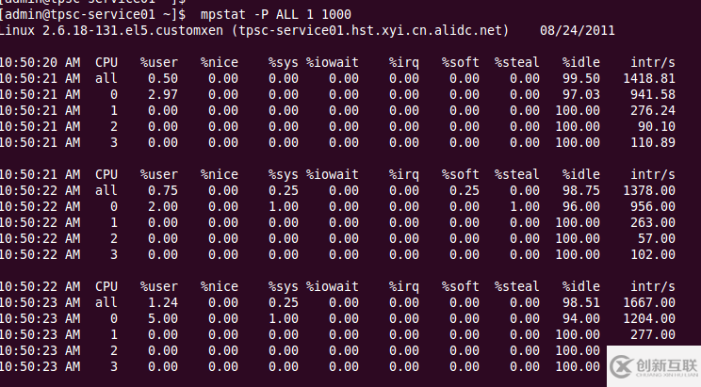Screen dimensions: 701x387
Task: Click %idle value '98.75'
Action: (x=581, y=191)
